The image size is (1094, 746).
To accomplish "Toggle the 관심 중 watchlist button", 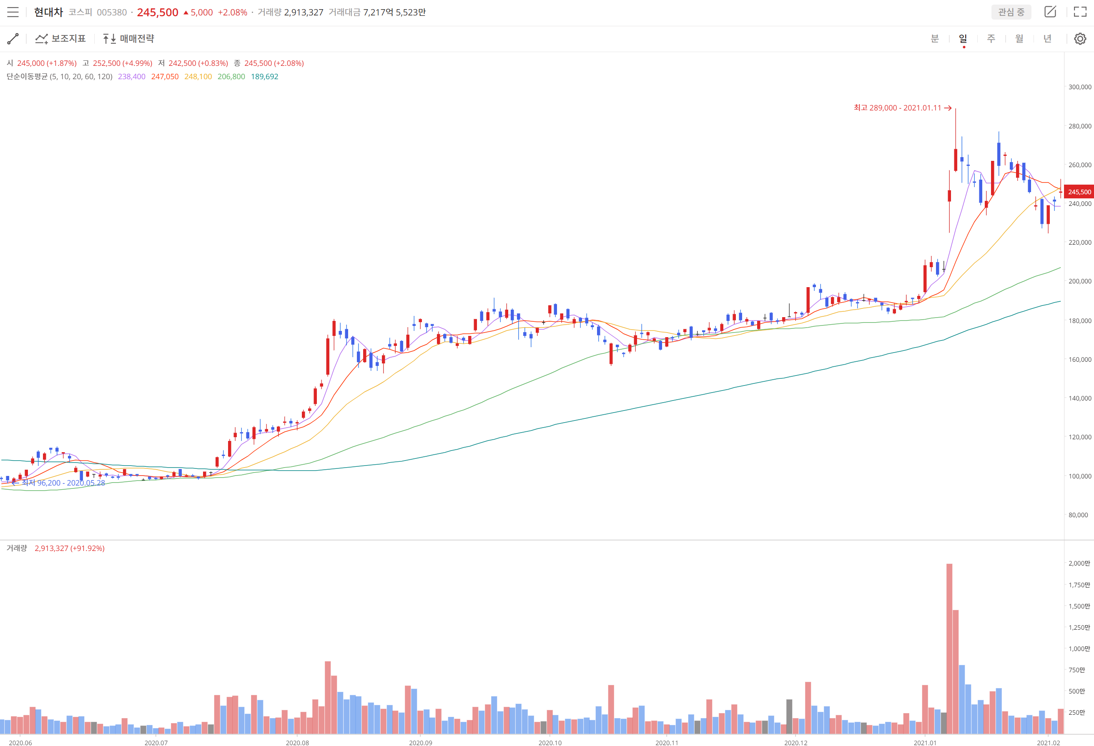I will [1011, 12].
